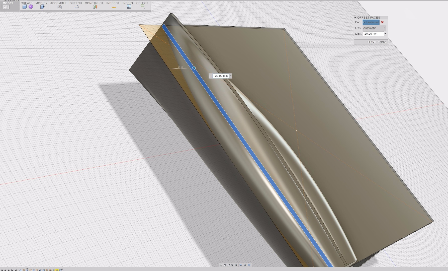Select the Pan hand tool
The height and width of the screenshot is (271, 448).
click(x=229, y=265)
